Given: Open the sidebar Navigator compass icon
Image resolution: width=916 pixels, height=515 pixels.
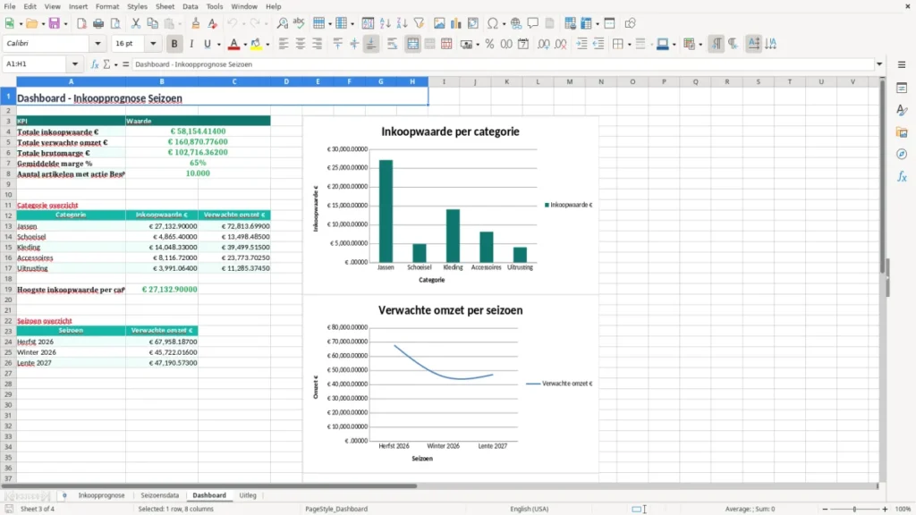Looking at the screenshot, I should click(x=902, y=154).
